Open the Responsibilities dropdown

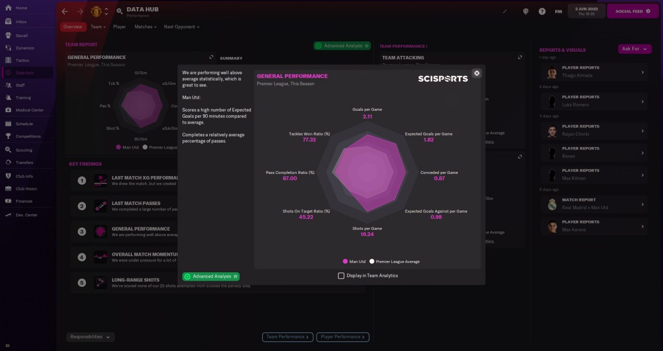91,337
